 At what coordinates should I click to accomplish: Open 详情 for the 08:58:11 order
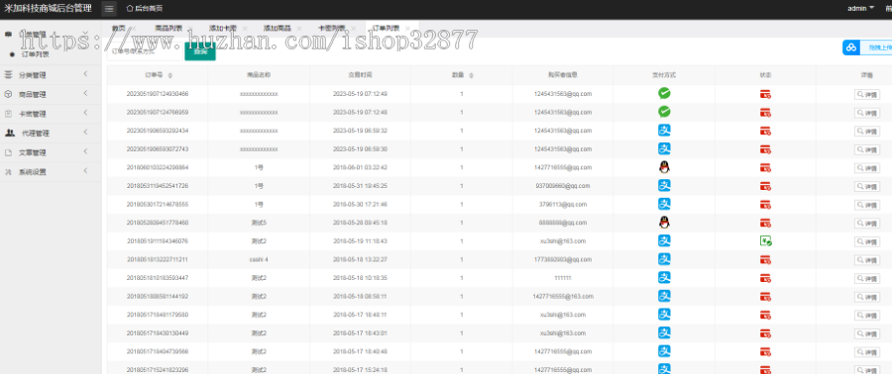867,297
